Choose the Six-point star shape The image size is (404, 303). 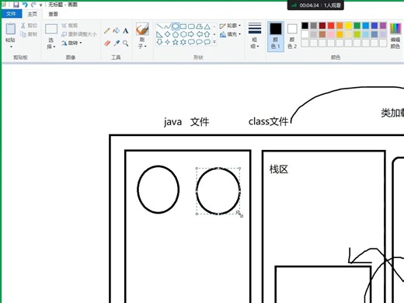183,42
